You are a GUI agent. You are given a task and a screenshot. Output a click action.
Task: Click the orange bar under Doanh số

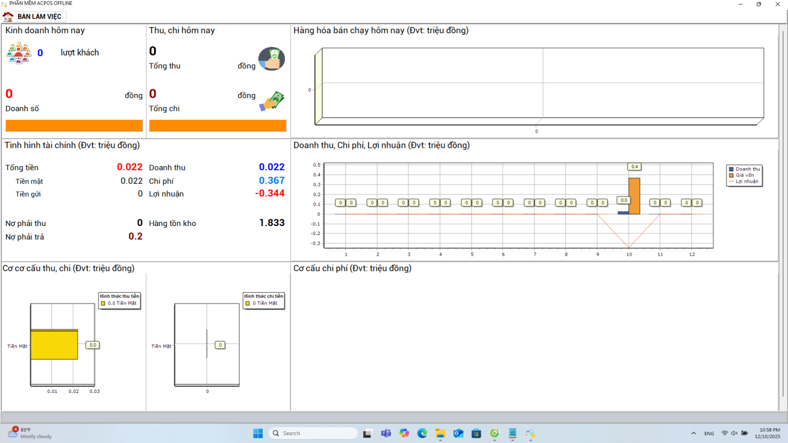[74, 125]
